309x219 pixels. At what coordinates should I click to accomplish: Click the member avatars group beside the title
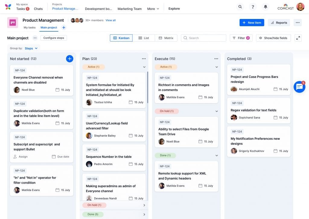(x=77, y=20)
